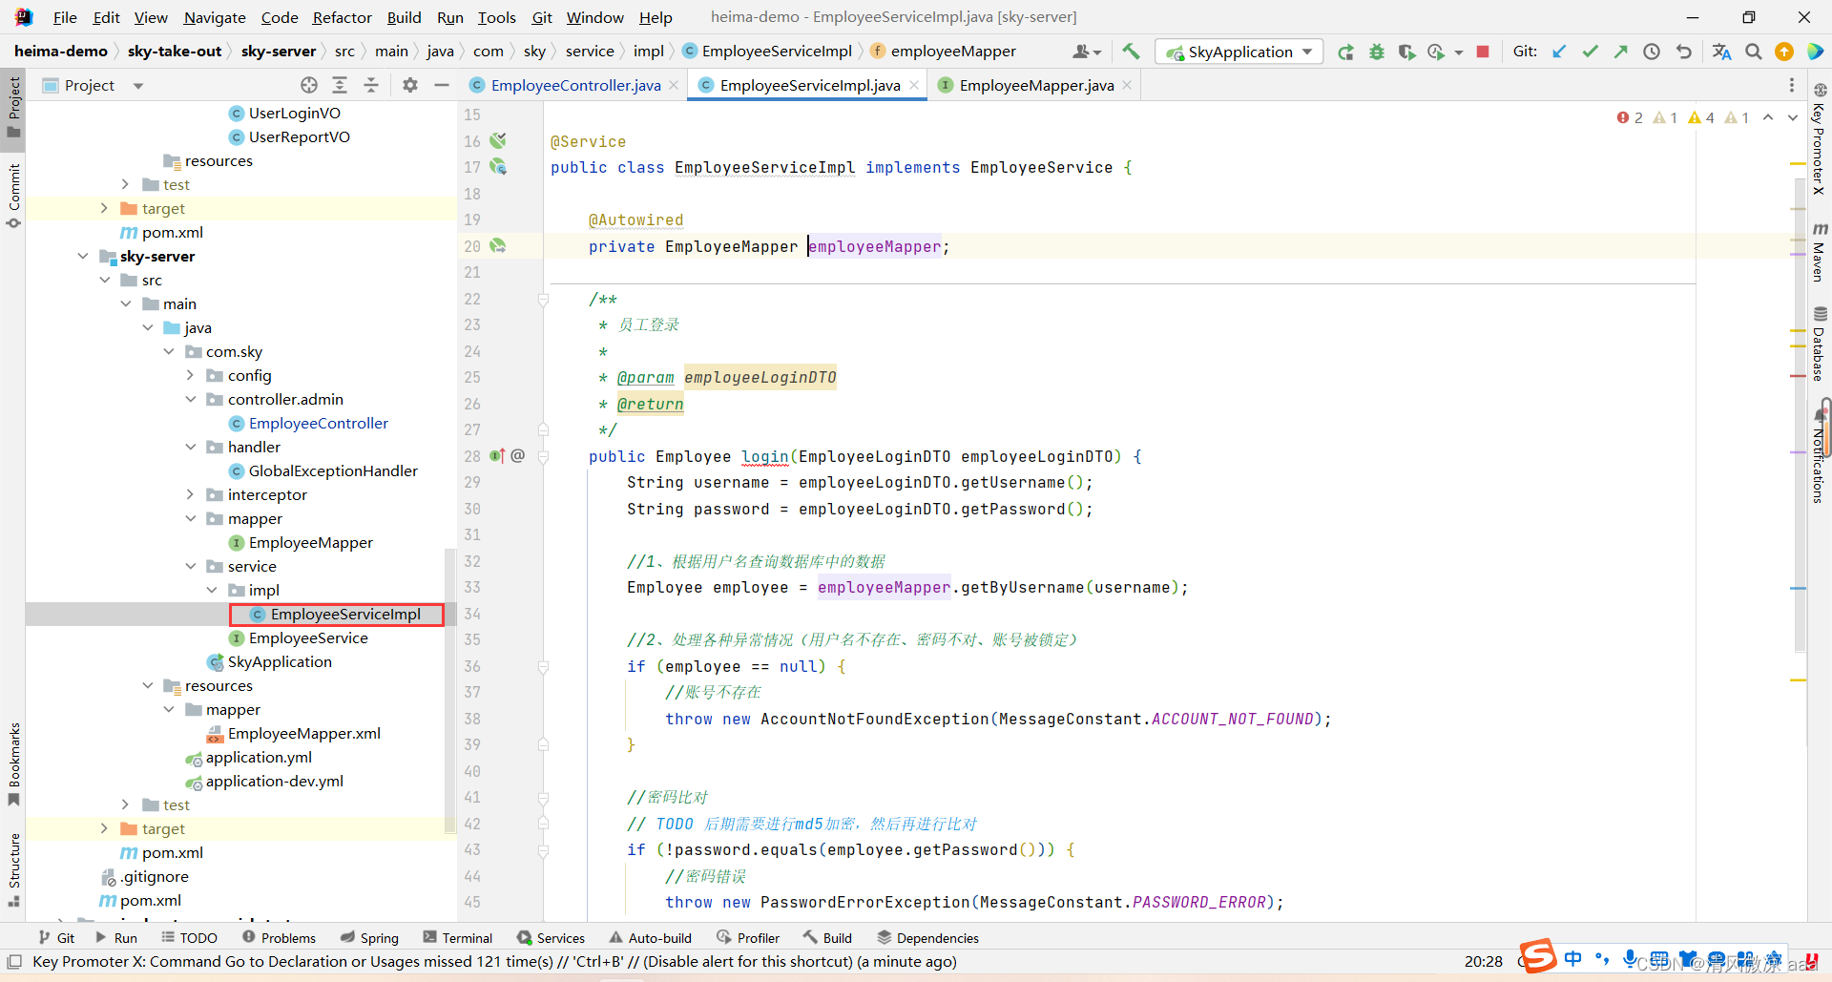1832x982 pixels.
Task: Click Git Push arrow icon
Action: point(1620,52)
